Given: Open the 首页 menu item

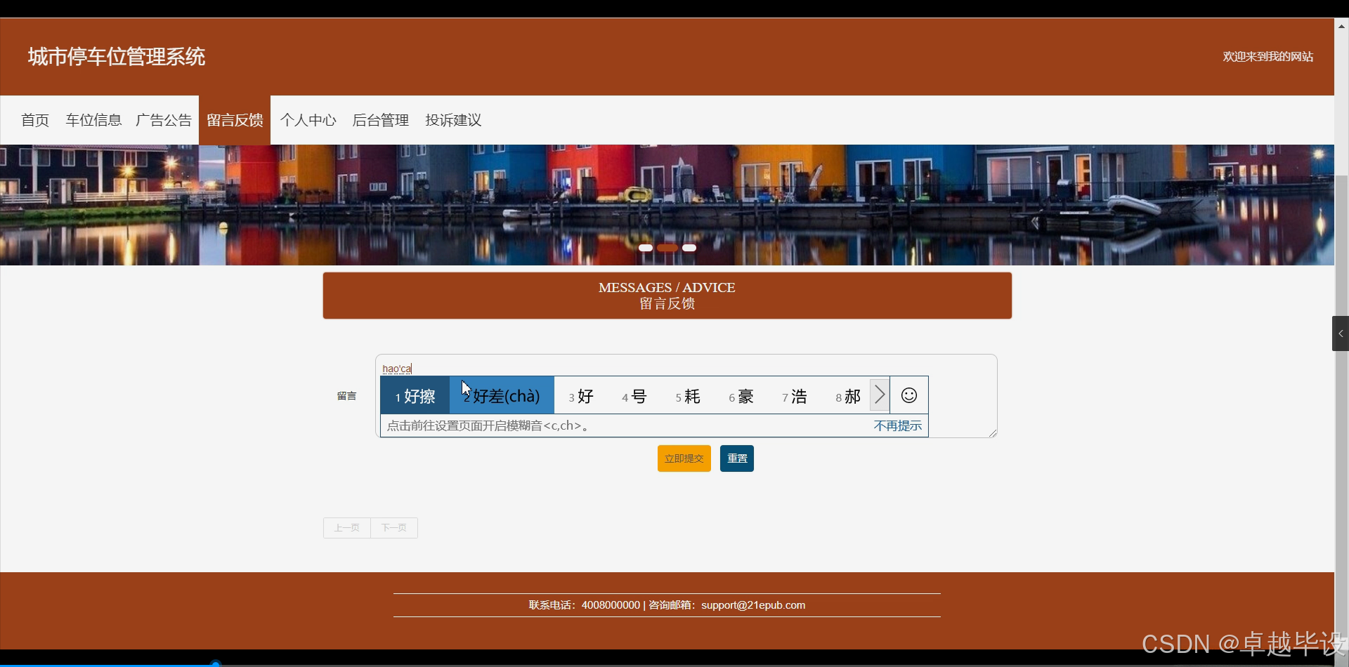Looking at the screenshot, I should [34, 119].
